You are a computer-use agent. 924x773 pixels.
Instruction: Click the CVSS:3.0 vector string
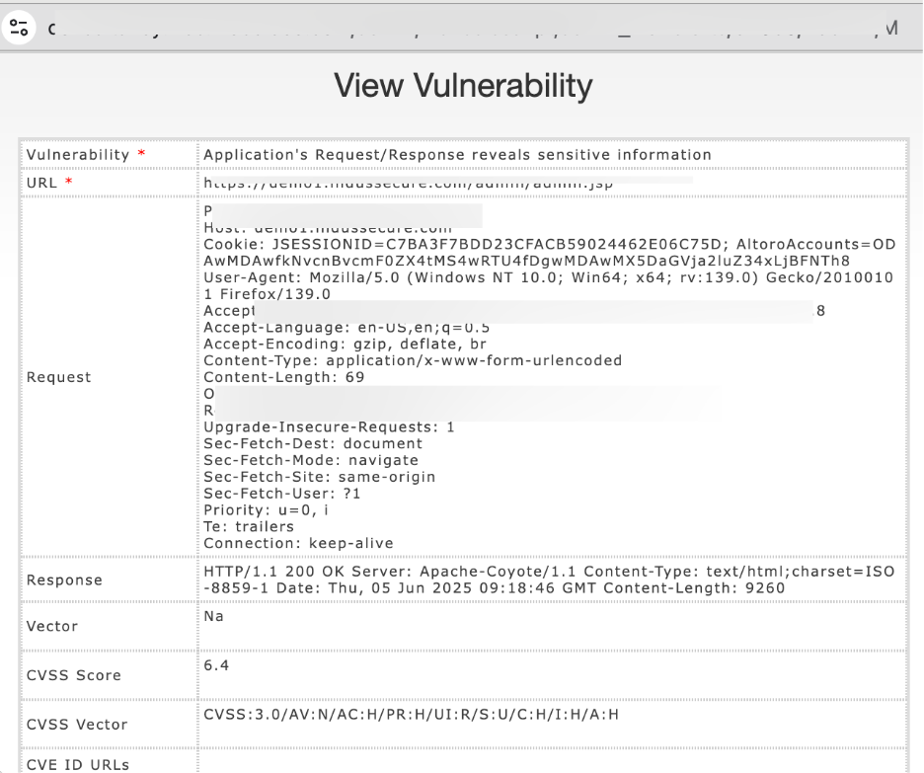411,715
